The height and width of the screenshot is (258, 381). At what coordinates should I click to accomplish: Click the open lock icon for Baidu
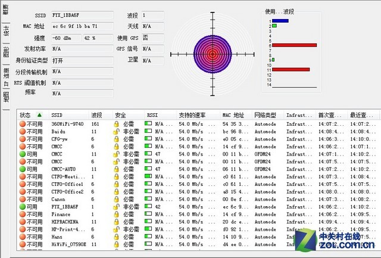[117, 132]
